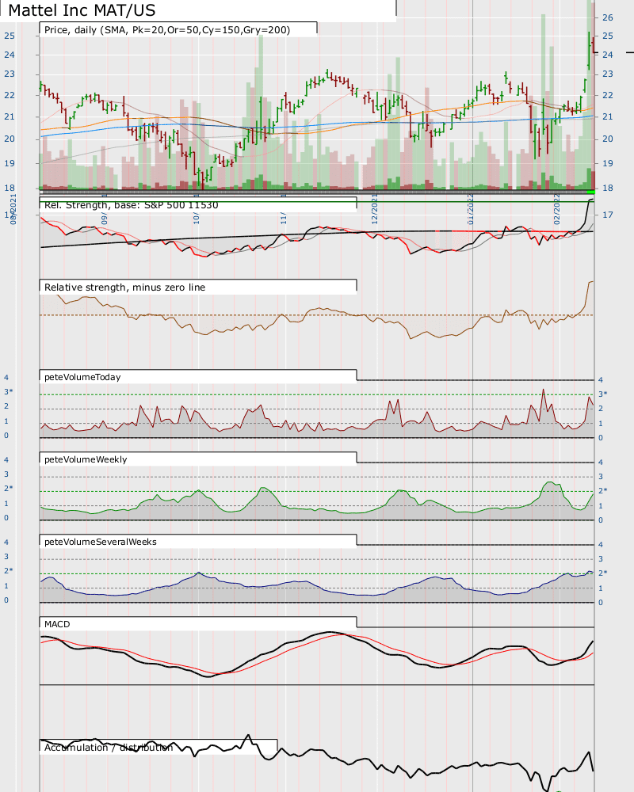The image size is (634, 792).
Task: Click the left-side 19 price axis value
Action: [x=10, y=164]
